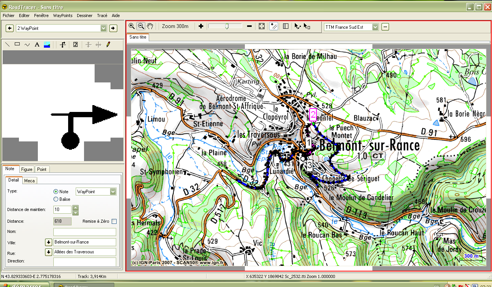Open the Fenêtre menu
Image resolution: width=492 pixels, height=287 pixels.
41,16
